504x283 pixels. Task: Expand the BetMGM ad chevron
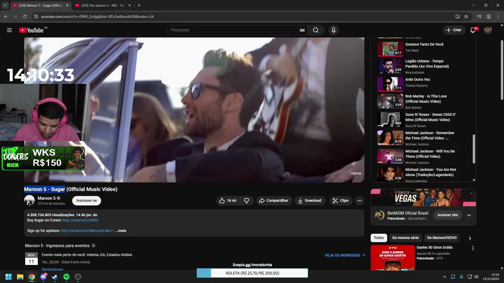(469, 215)
